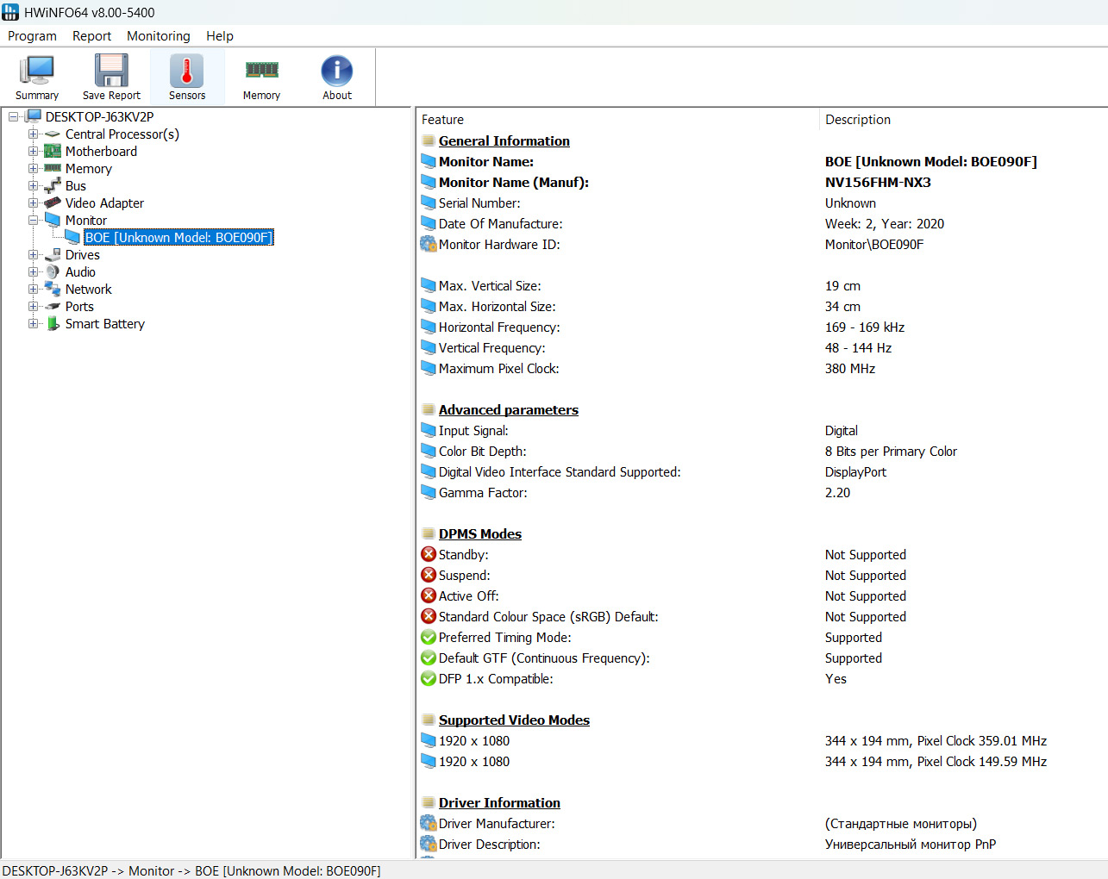Image resolution: width=1108 pixels, height=879 pixels.
Task: Select the Serial Number: row
Action: pyautogui.click(x=762, y=203)
